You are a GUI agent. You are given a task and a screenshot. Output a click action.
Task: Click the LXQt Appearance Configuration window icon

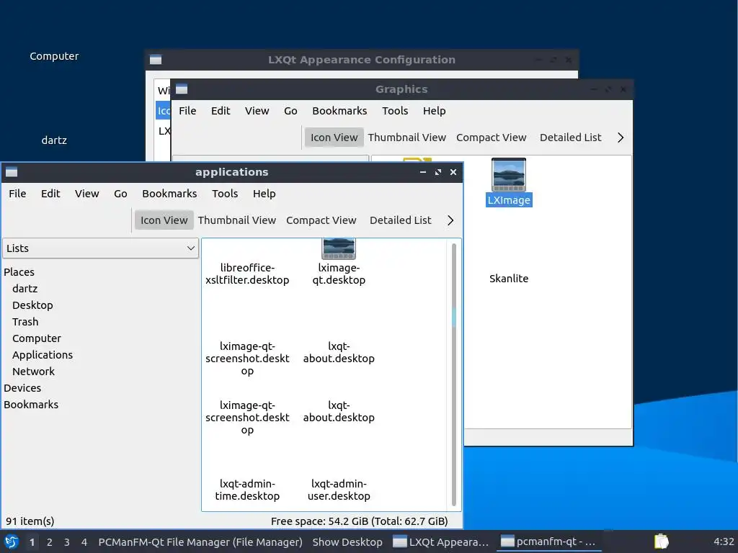coord(156,60)
